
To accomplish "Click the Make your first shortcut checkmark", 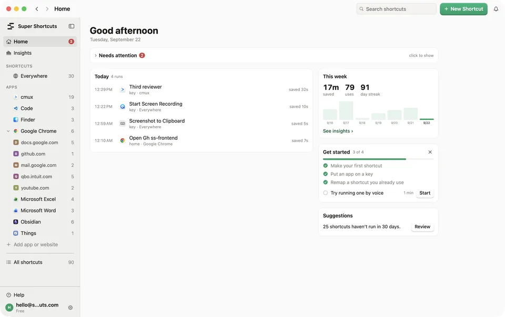I will click(x=325, y=166).
